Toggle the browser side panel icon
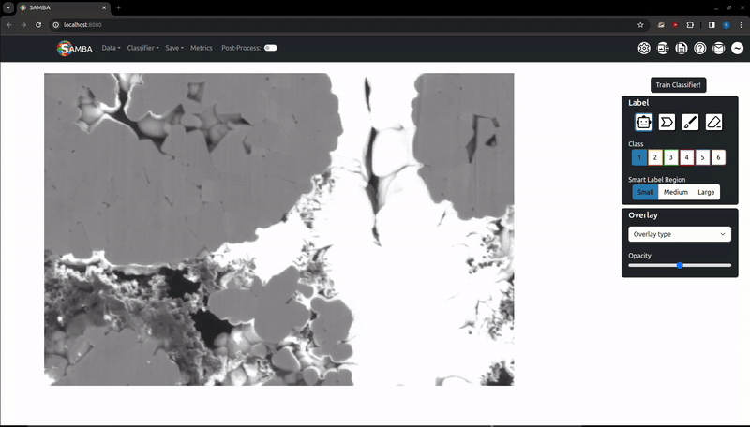The height and width of the screenshot is (427, 750). point(712,25)
